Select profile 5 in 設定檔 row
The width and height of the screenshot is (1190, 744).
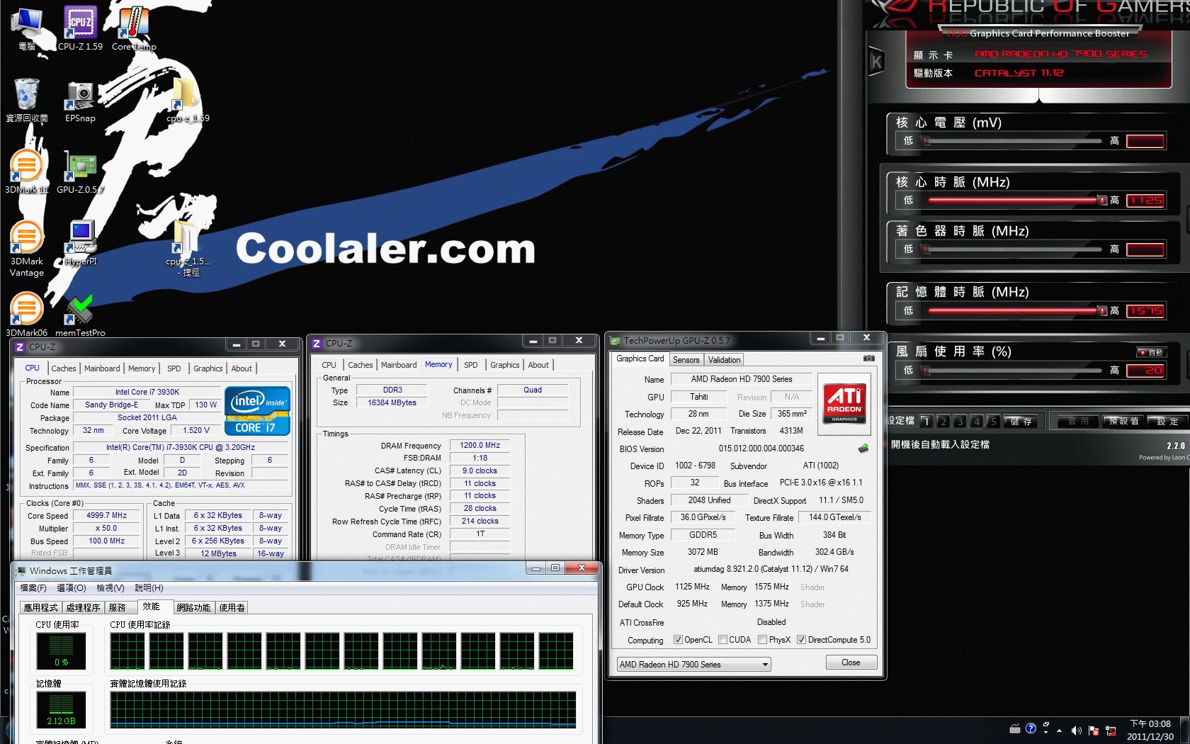[994, 422]
